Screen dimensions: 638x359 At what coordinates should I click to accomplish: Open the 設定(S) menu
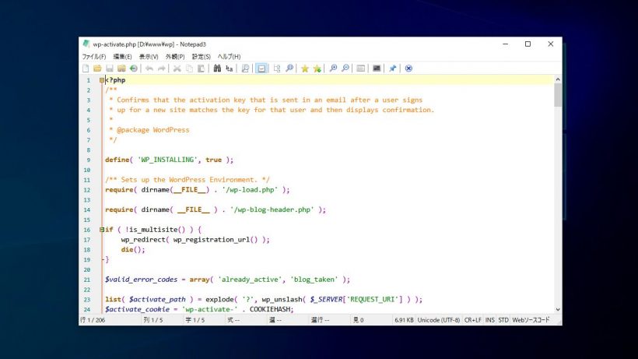pyautogui.click(x=202, y=57)
